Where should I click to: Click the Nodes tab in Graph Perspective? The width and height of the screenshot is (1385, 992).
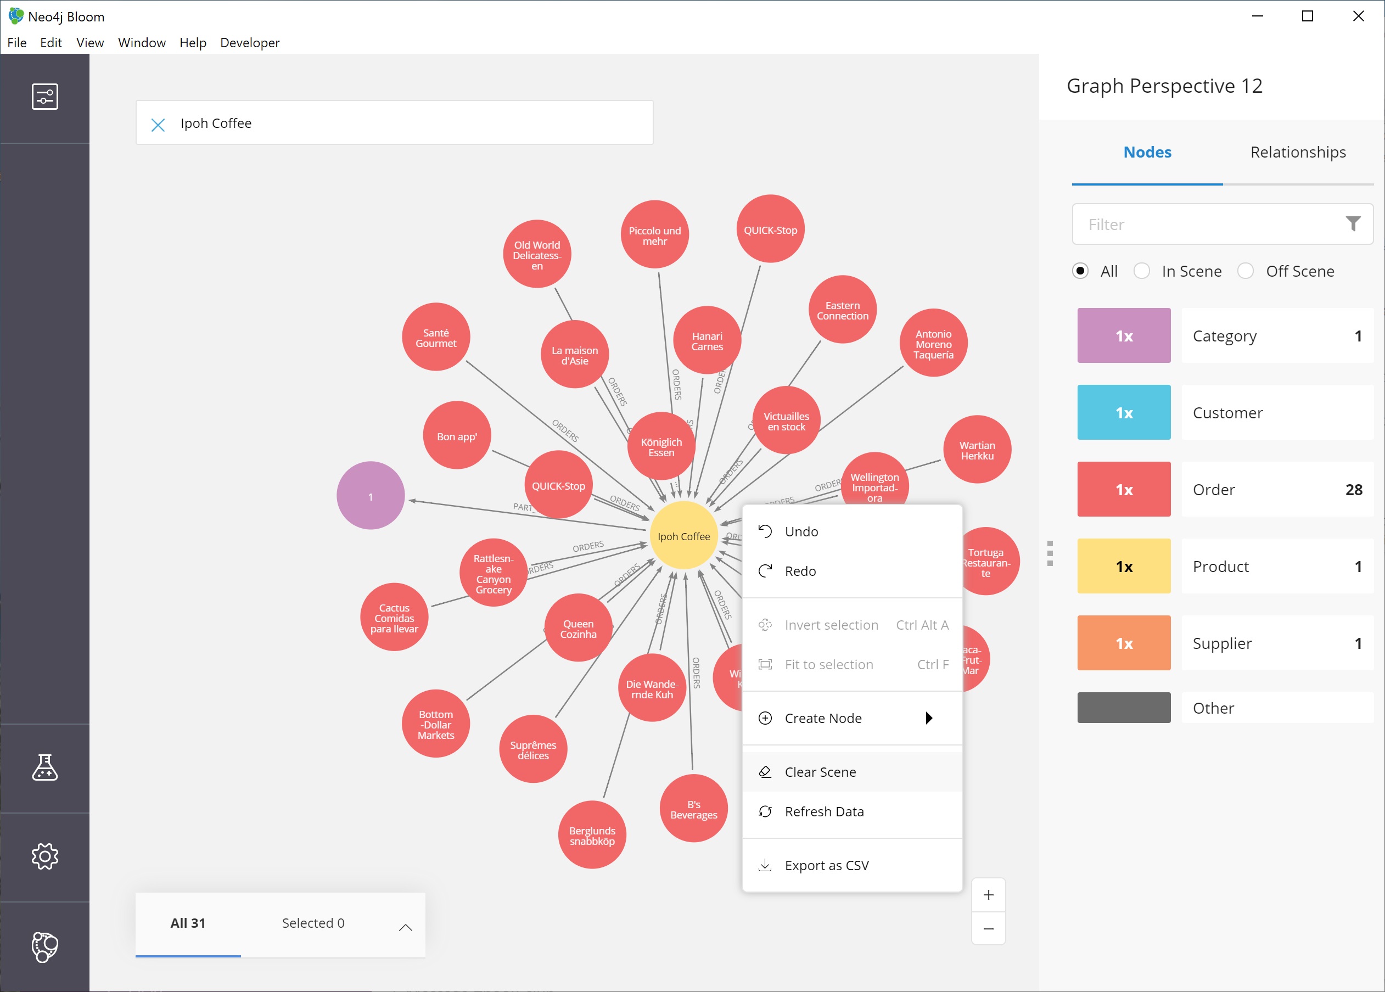coord(1148,152)
